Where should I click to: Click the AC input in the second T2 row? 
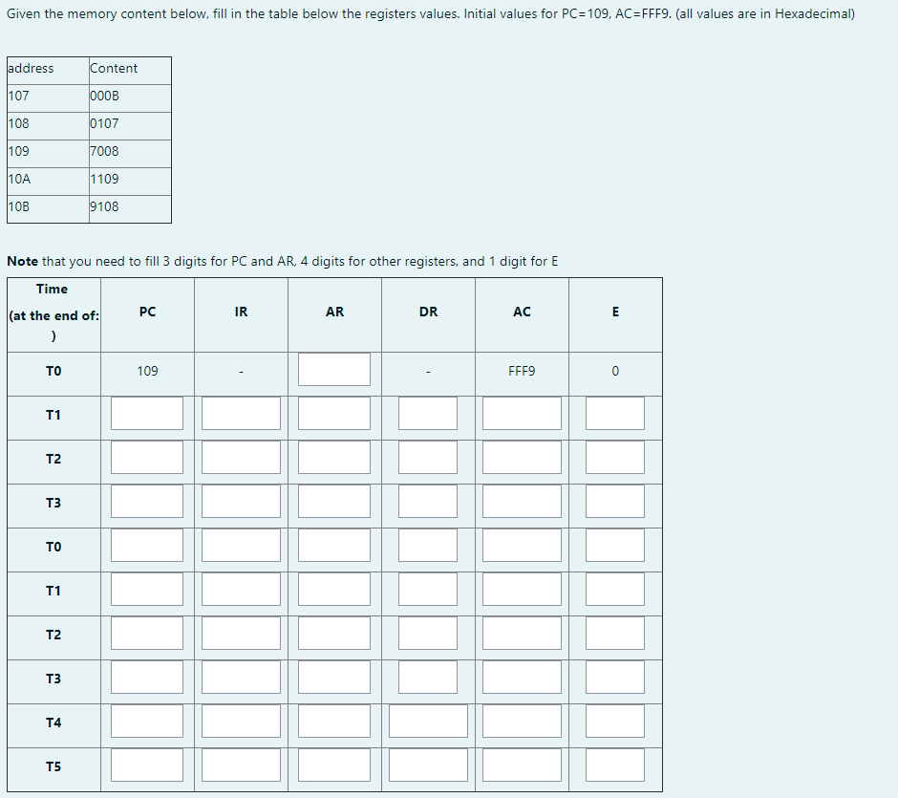[522, 633]
